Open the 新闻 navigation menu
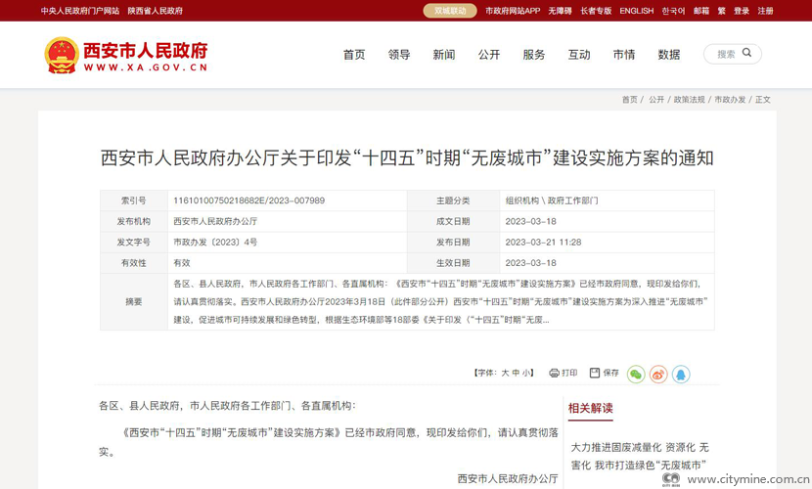 coord(444,55)
